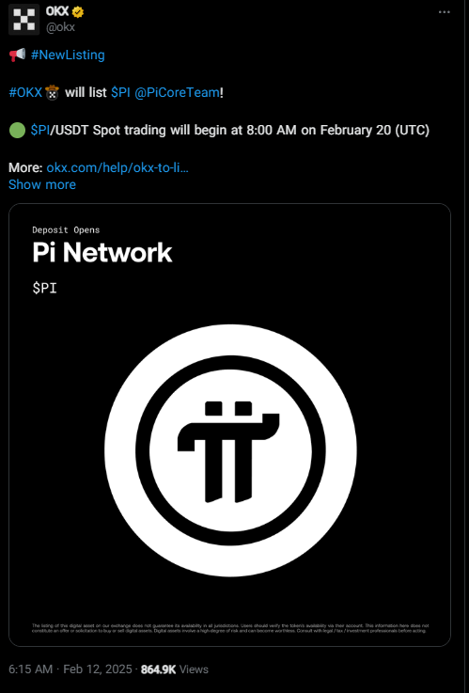
Task: Open the three-dot more options menu
Action: point(444,12)
